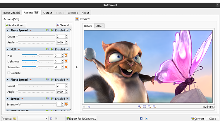This screenshot has height=124, width=220.
Task: Show the next preview image
Action: 89,107
